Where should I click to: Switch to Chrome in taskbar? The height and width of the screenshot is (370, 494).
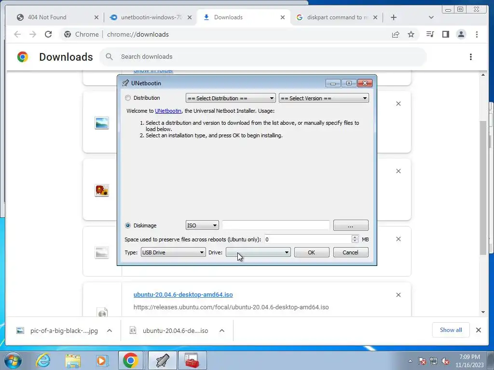pos(131,360)
